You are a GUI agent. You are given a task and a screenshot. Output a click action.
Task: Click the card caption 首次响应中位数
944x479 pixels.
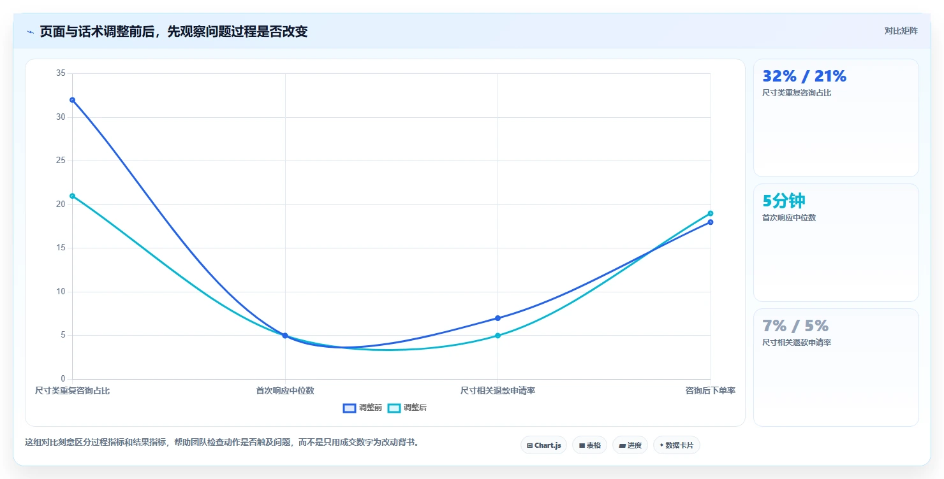789,218
